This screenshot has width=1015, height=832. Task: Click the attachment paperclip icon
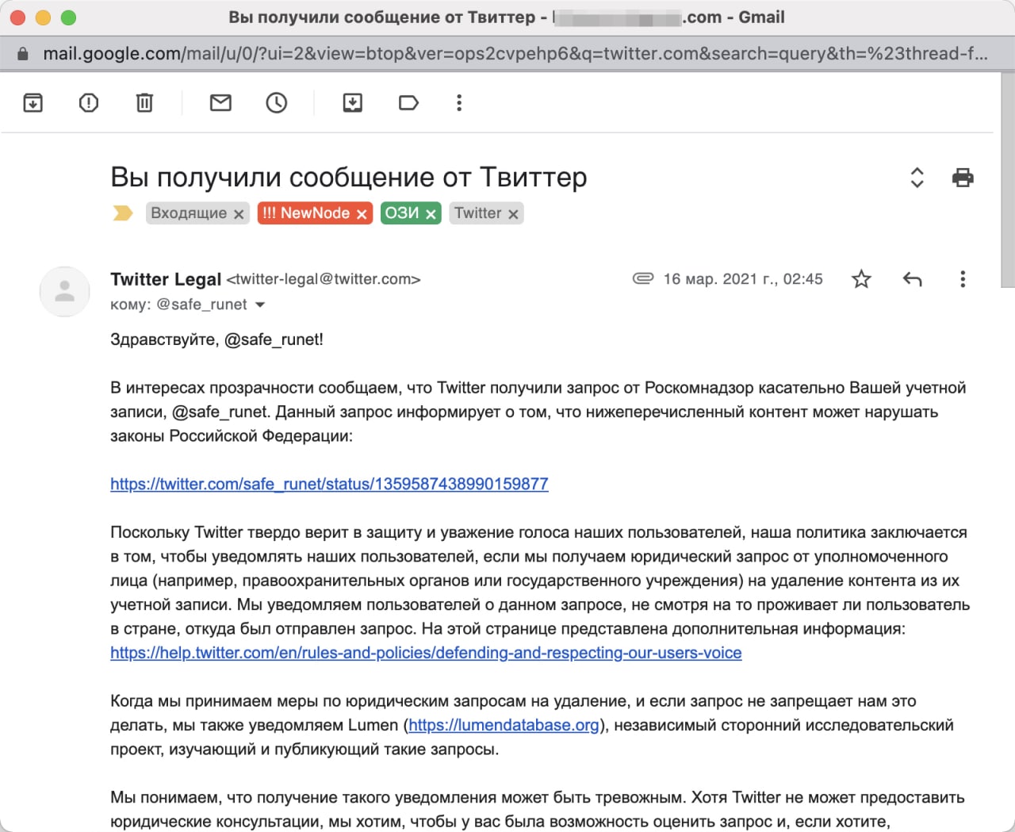click(642, 278)
